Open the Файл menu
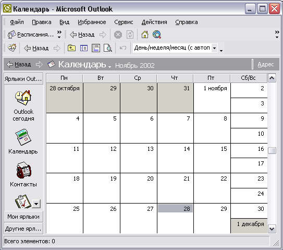 17,22
